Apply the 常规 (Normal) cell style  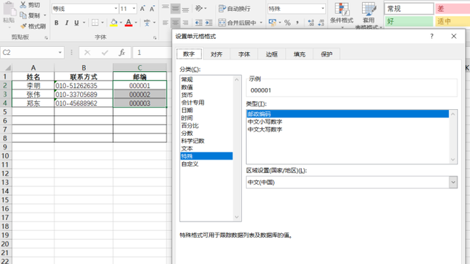tap(409, 9)
